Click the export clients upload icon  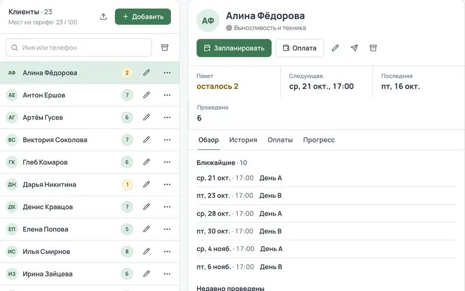(x=103, y=17)
